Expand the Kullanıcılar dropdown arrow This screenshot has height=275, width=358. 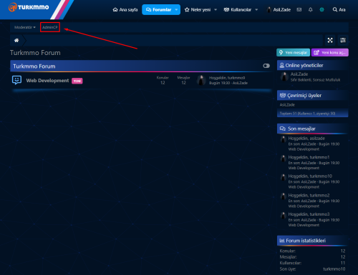click(x=256, y=10)
